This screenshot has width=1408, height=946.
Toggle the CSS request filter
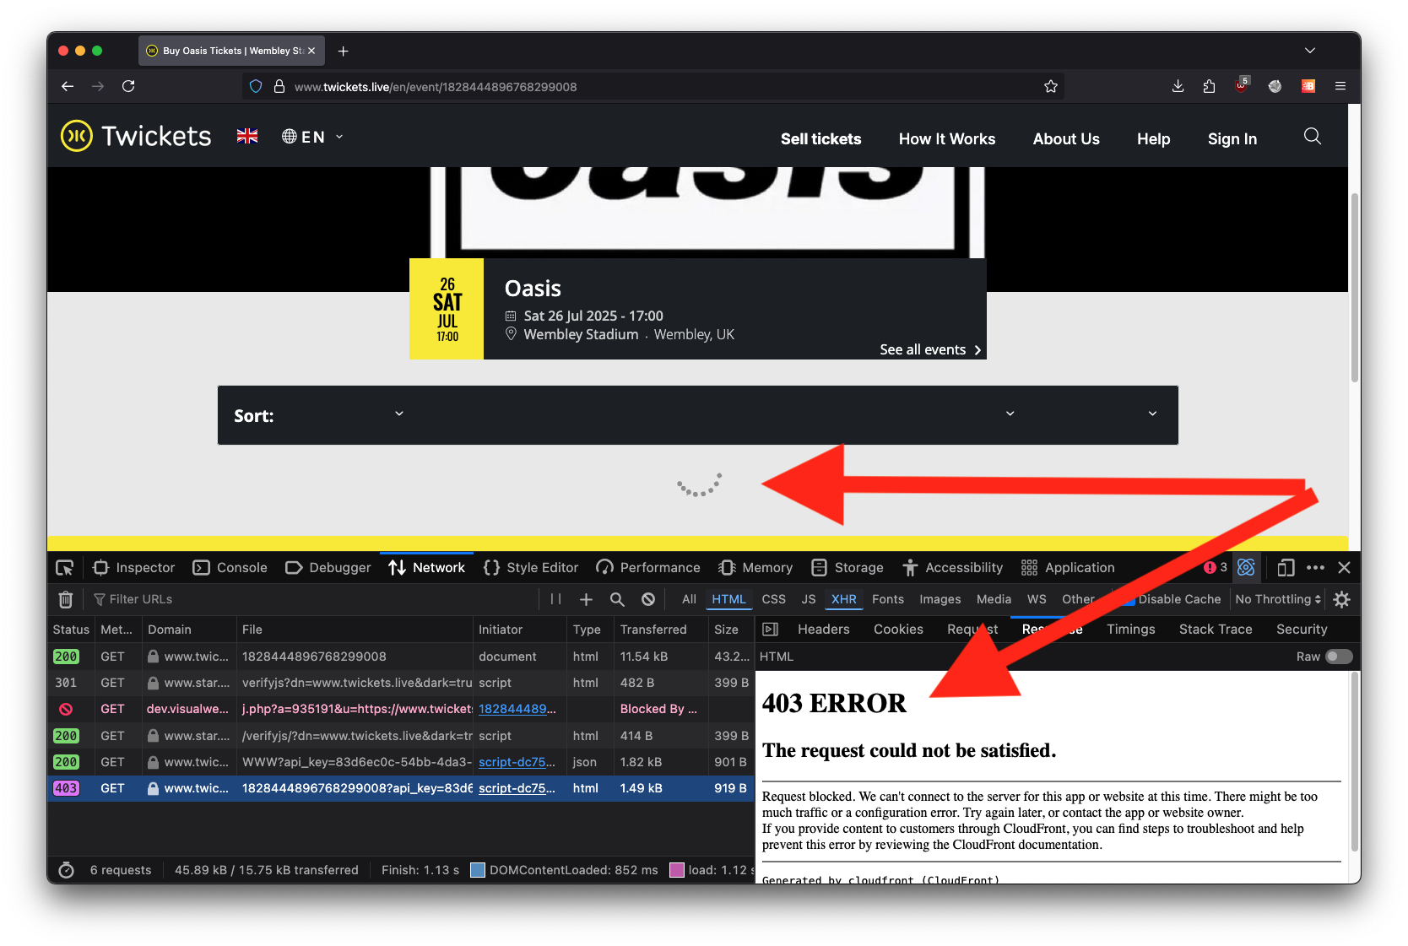[773, 599]
